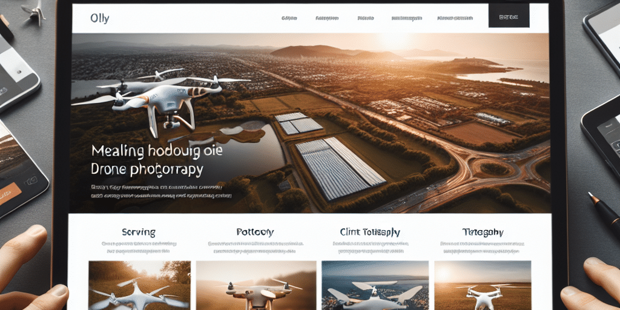Select the second item in the top navigation
The image size is (620, 310).
click(x=327, y=18)
